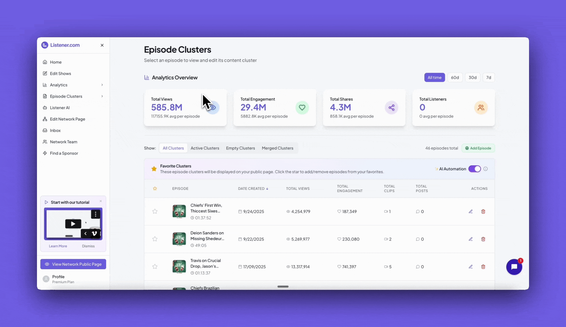Click Learn More on tutorial card

point(58,246)
